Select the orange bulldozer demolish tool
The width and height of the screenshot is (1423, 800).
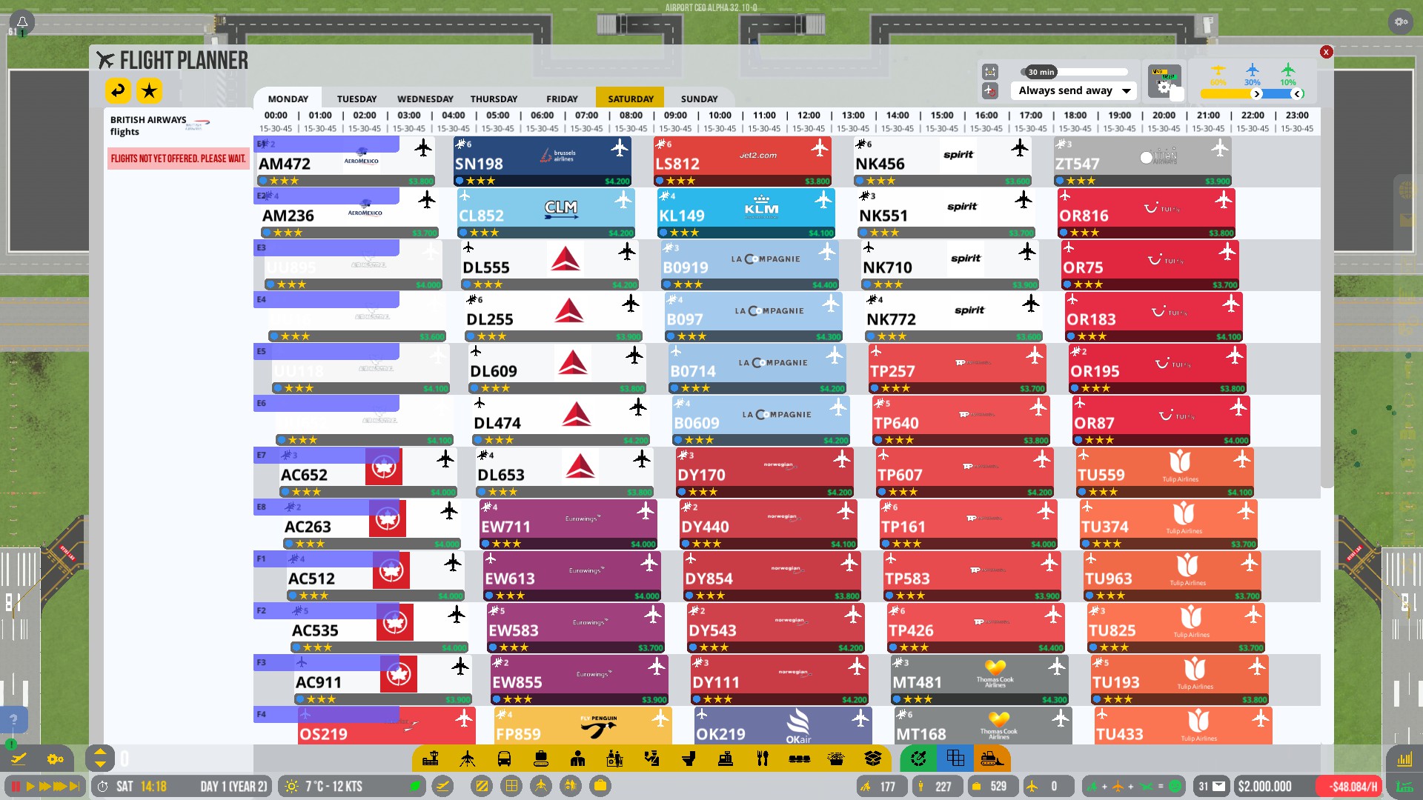992,759
